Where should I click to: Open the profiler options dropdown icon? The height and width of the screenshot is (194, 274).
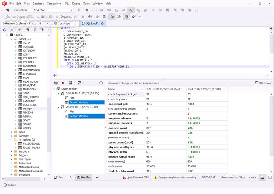[80, 83]
